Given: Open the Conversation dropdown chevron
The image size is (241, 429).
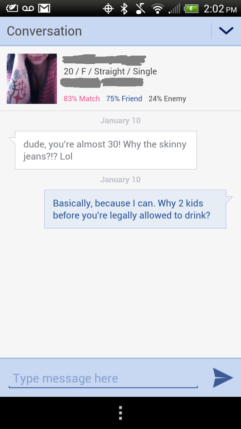Looking at the screenshot, I should [226, 31].
